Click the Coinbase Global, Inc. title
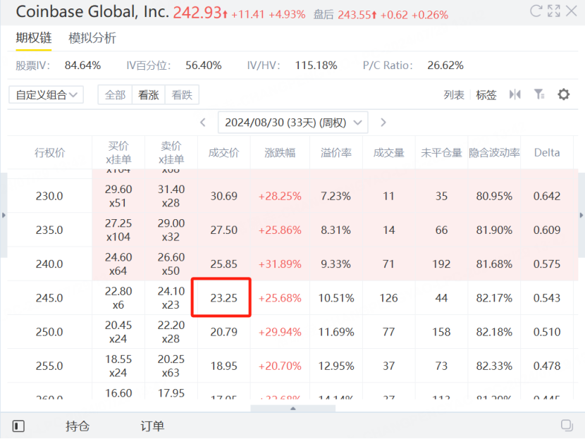 [x=92, y=11]
